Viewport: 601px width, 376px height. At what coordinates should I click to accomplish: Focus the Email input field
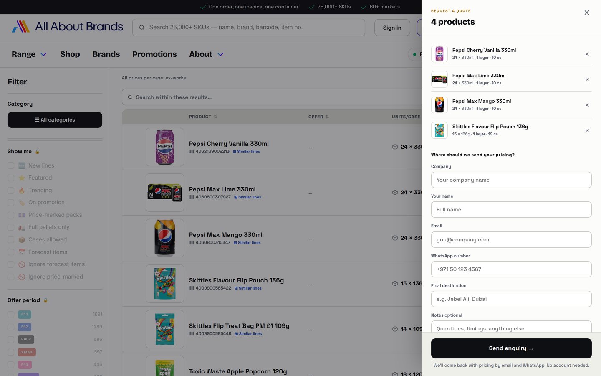click(x=511, y=240)
